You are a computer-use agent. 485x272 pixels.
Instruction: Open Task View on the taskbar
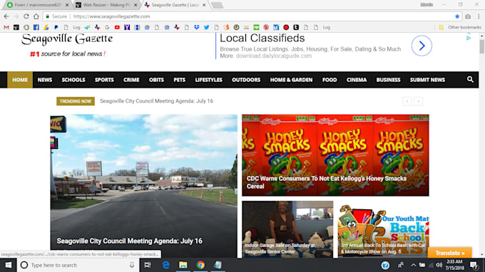point(148,265)
